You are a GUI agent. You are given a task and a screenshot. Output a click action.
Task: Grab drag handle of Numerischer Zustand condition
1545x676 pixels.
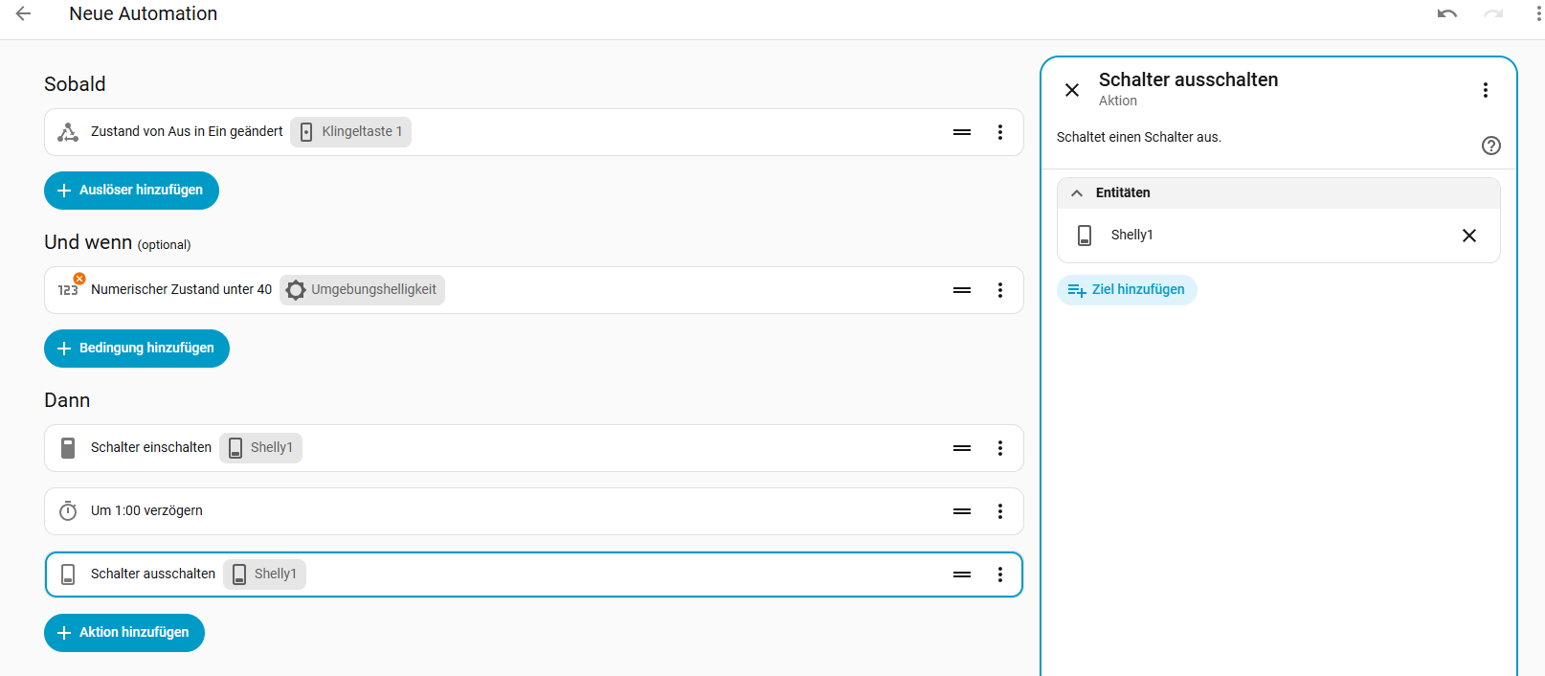coord(962,290)
